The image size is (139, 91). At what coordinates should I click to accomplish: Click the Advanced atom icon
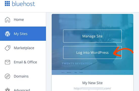[7, 89]
